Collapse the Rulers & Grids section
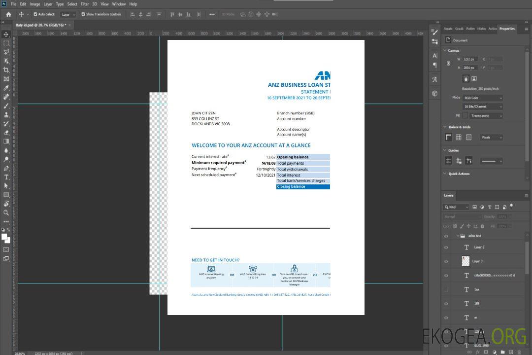The image size is (532, 355). click(445, 127)
